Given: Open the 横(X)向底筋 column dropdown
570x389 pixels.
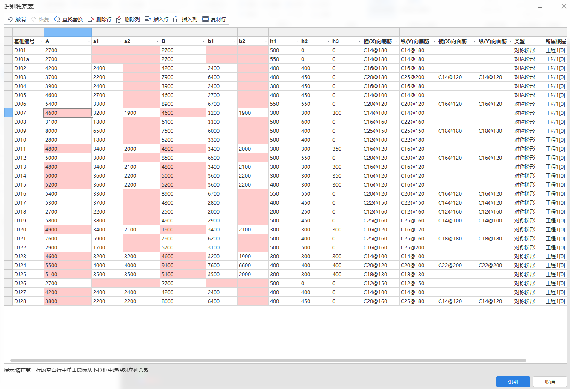Looking at the screenshot, I should tap(397, 41).
